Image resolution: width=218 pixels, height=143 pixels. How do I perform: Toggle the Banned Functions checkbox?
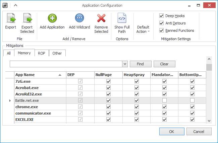162,30
